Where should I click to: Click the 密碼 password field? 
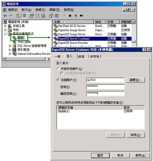(x=106, y=87)
